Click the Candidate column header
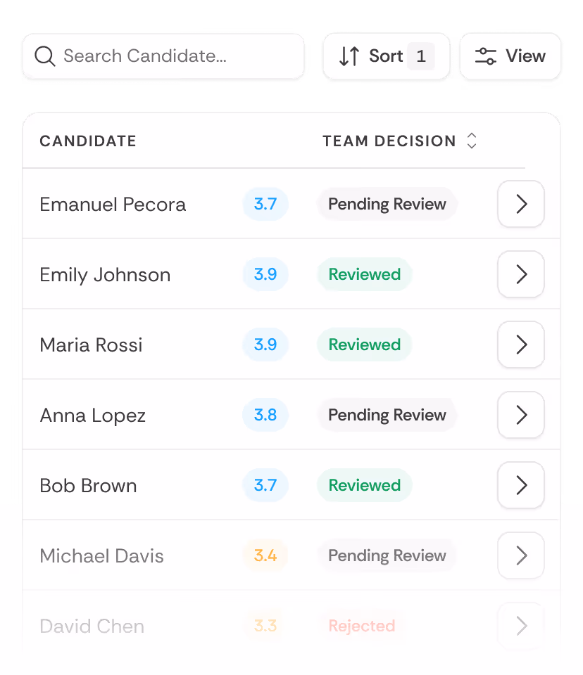Screen dimensions: 583x675 [88, 141]
